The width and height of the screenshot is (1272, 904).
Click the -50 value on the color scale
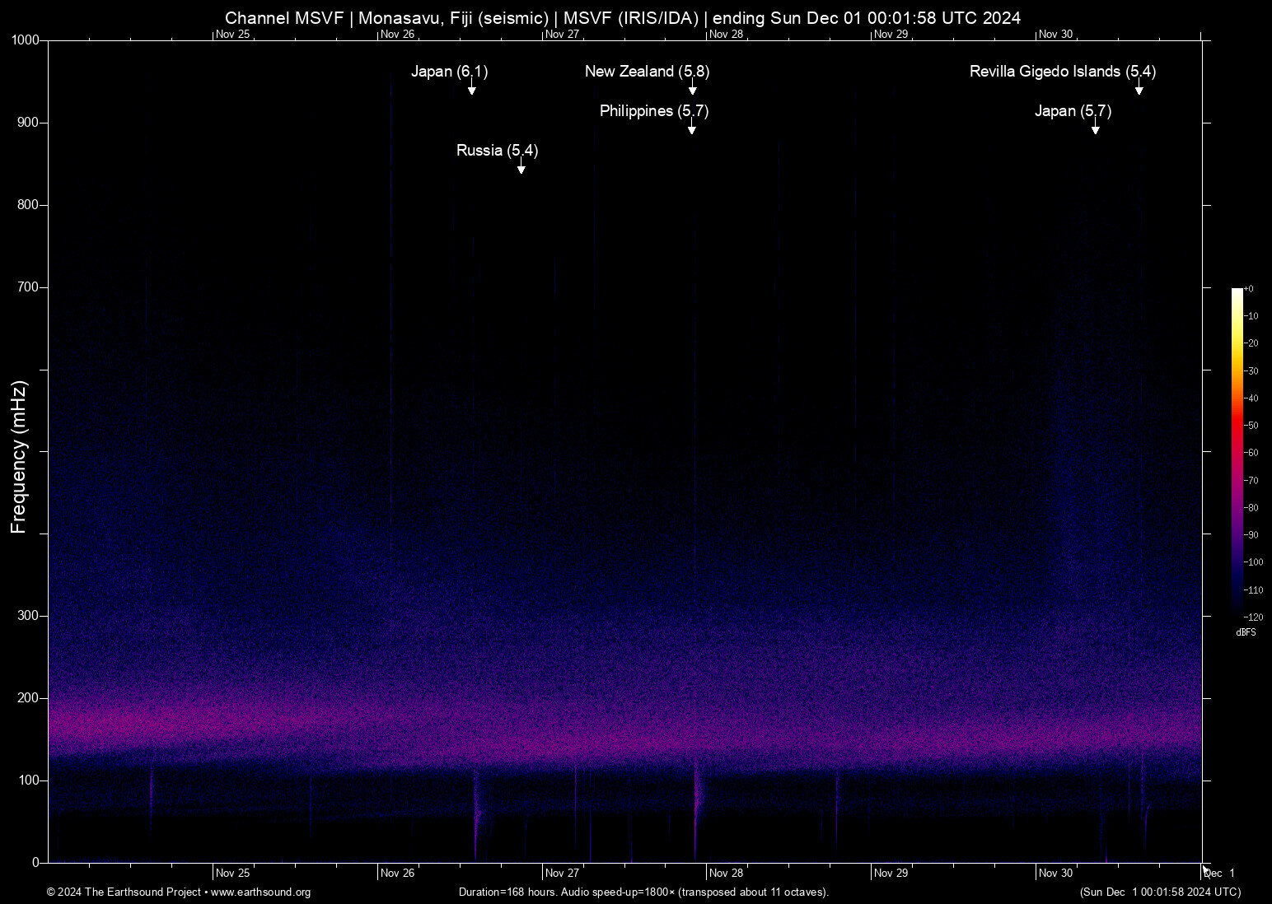1251,426
